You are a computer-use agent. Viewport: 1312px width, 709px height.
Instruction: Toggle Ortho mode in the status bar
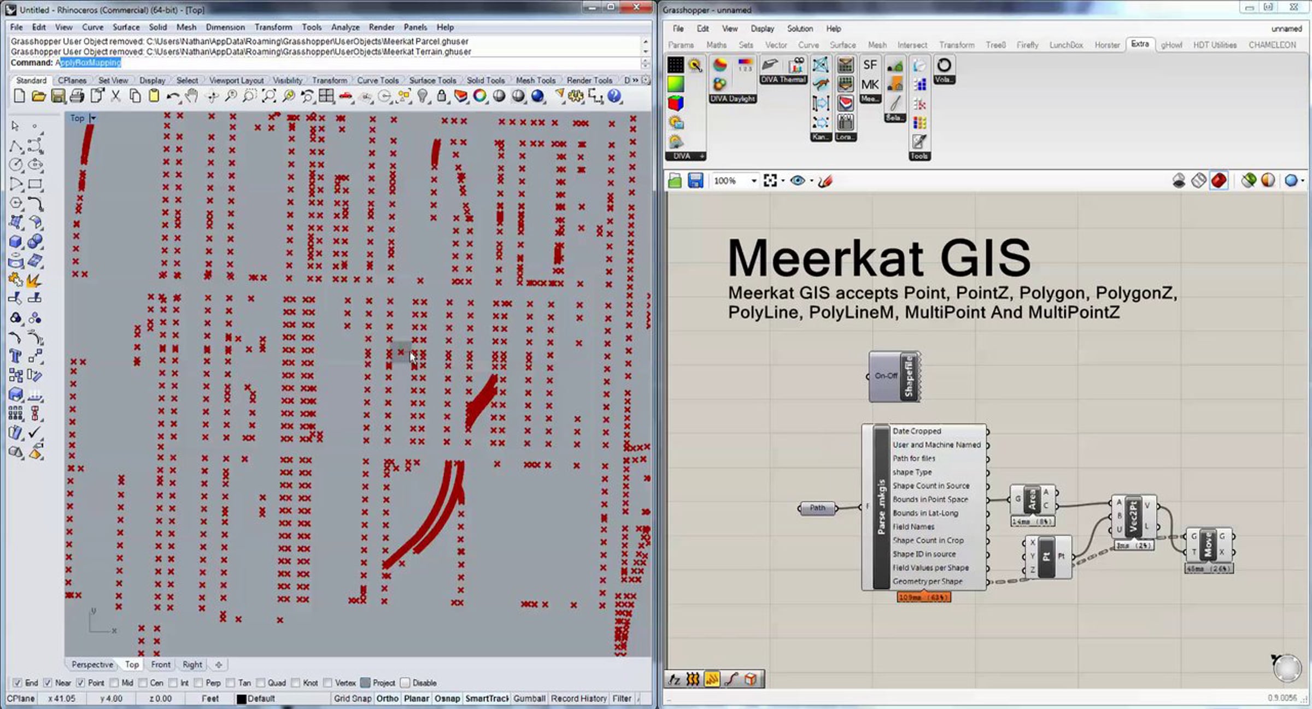388,699
